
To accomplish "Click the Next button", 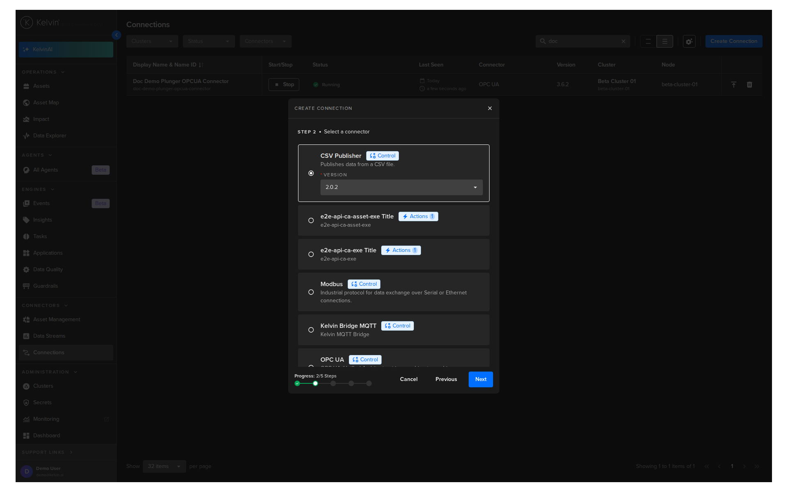I will 481,379.
